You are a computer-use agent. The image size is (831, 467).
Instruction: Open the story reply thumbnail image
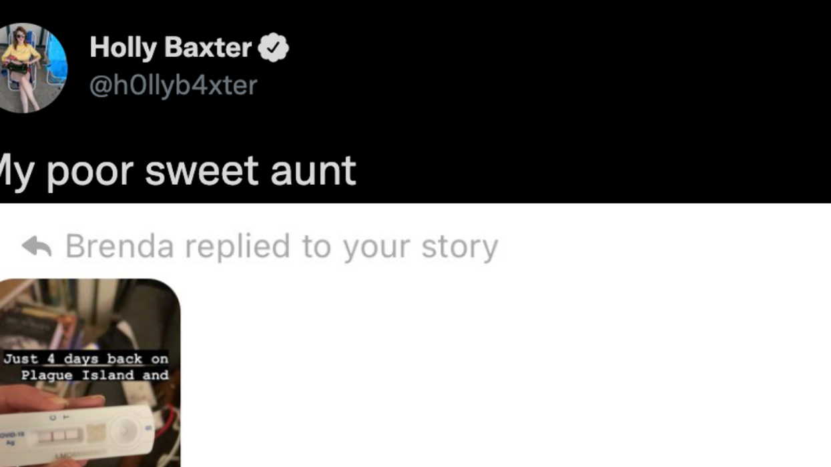(x=89, y=372)
